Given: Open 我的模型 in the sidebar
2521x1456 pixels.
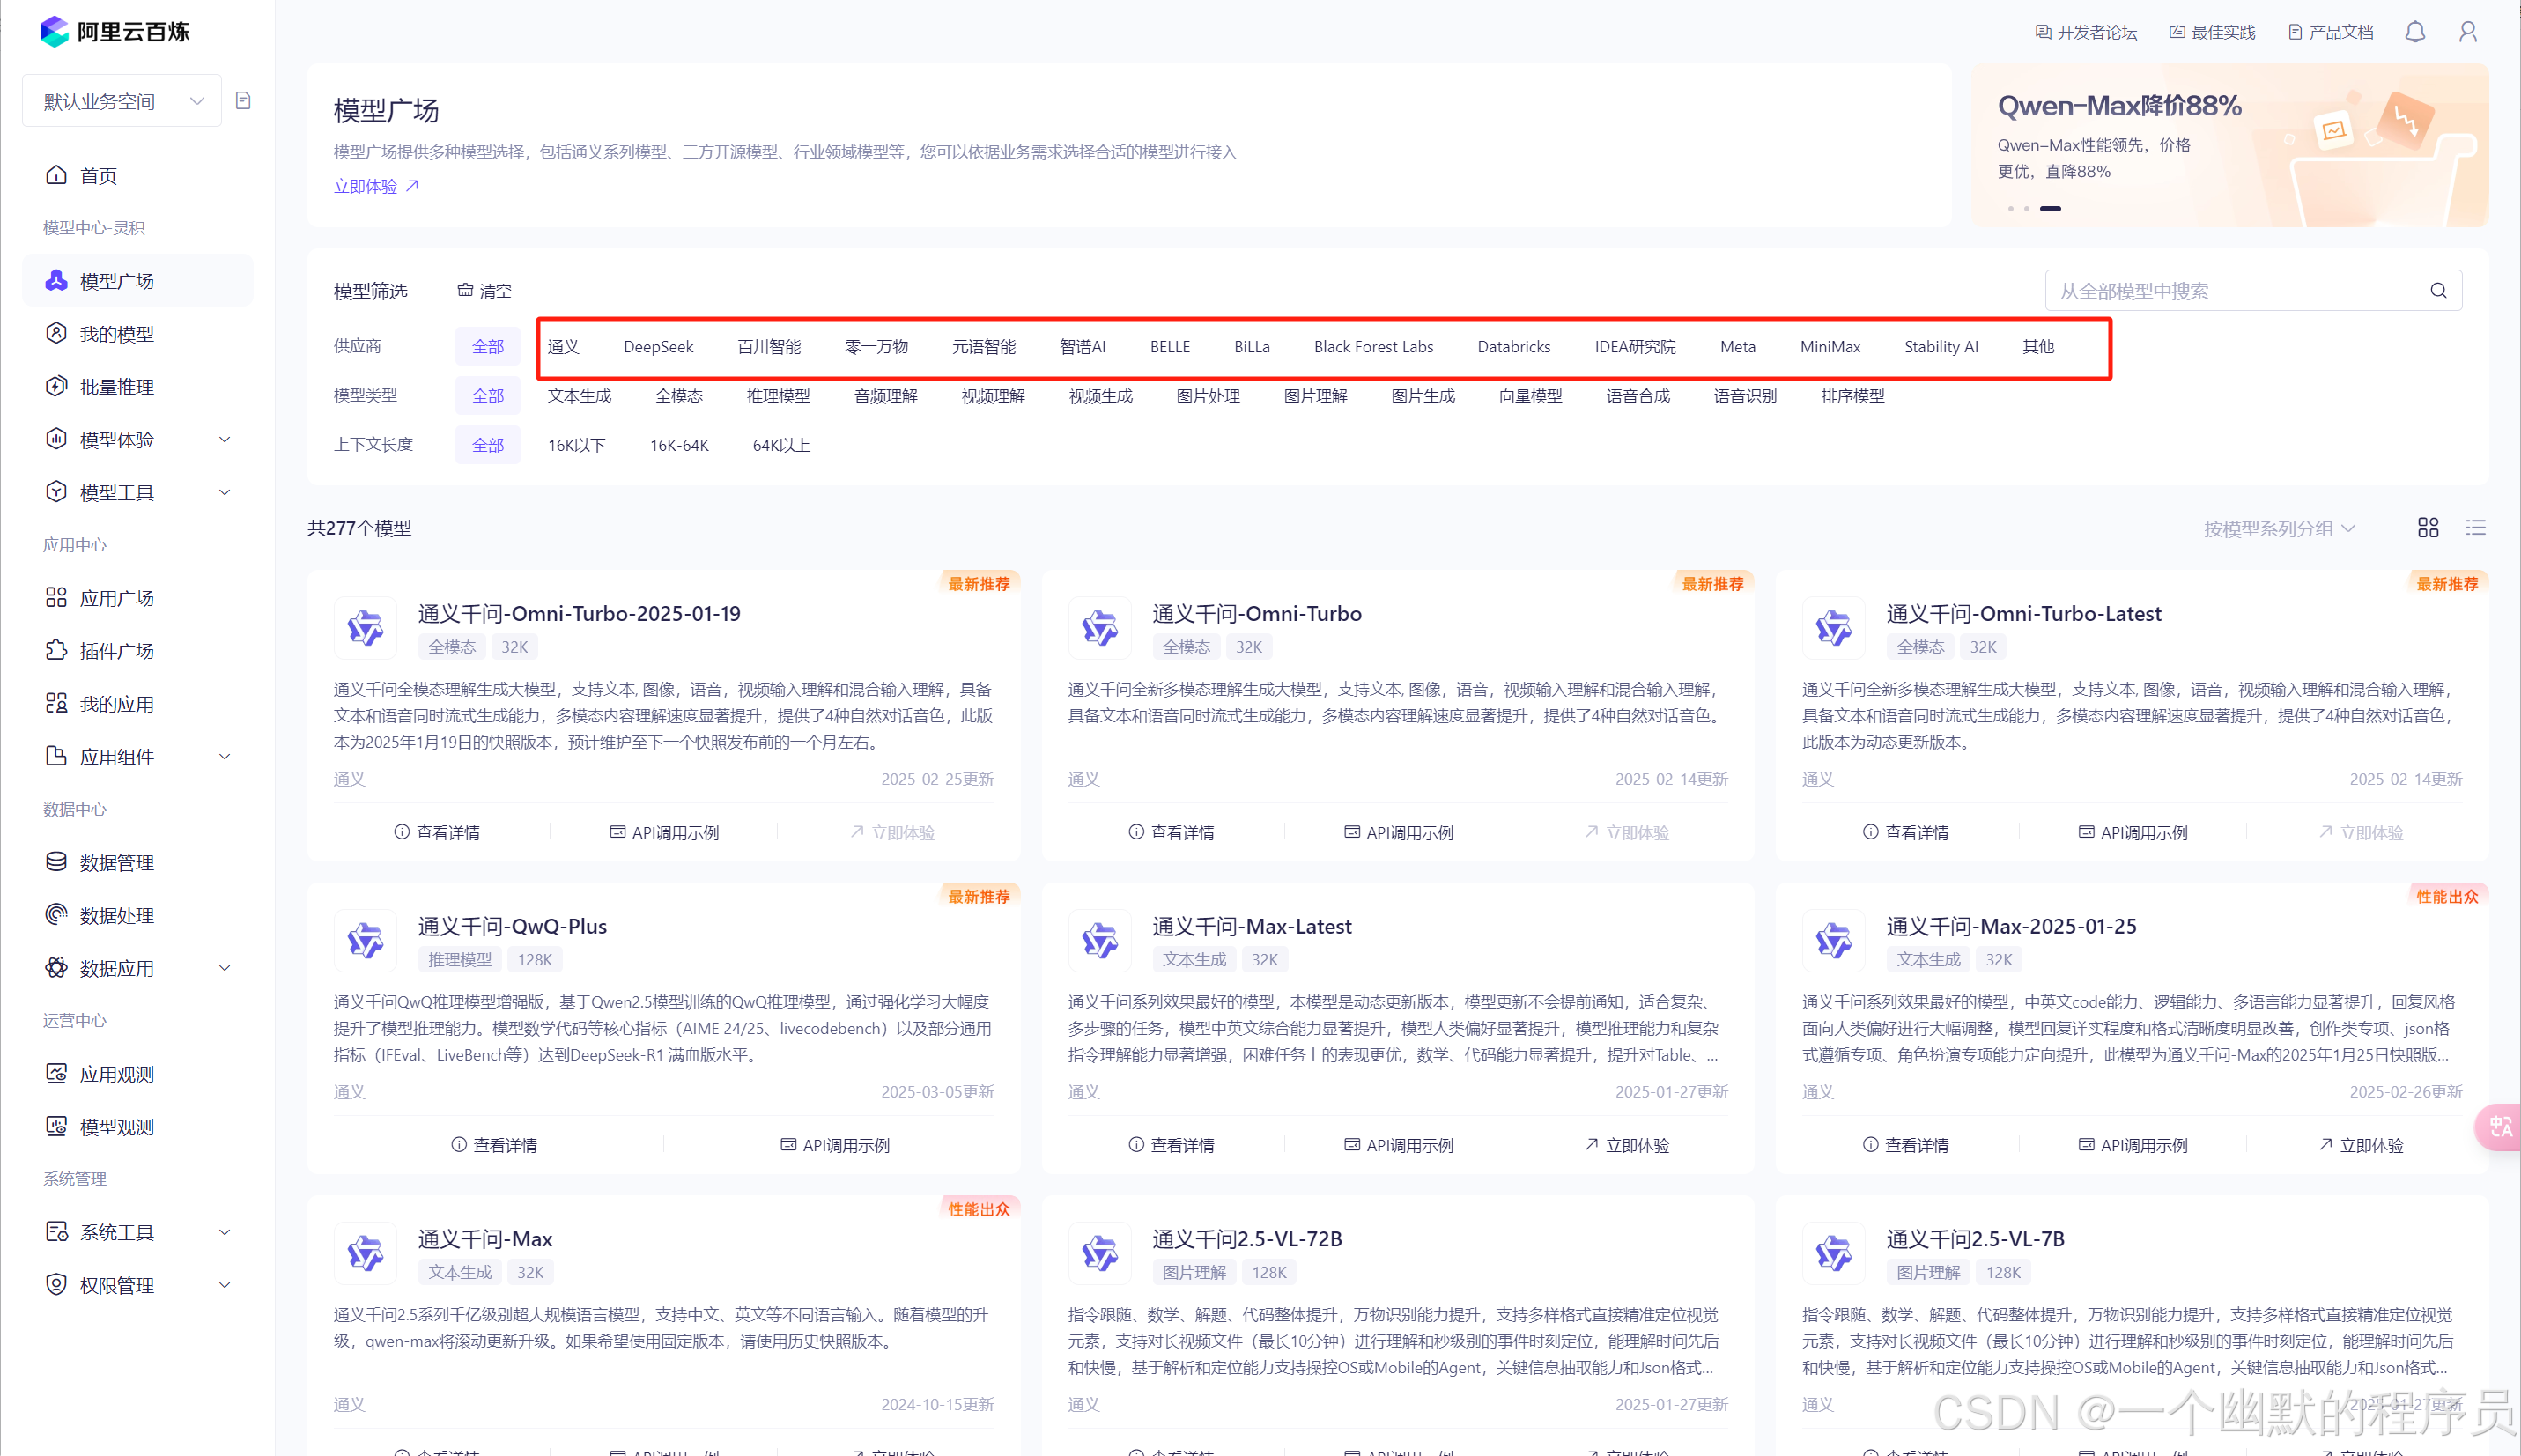Looking at the screenshot, I should [x=117, y=334].
